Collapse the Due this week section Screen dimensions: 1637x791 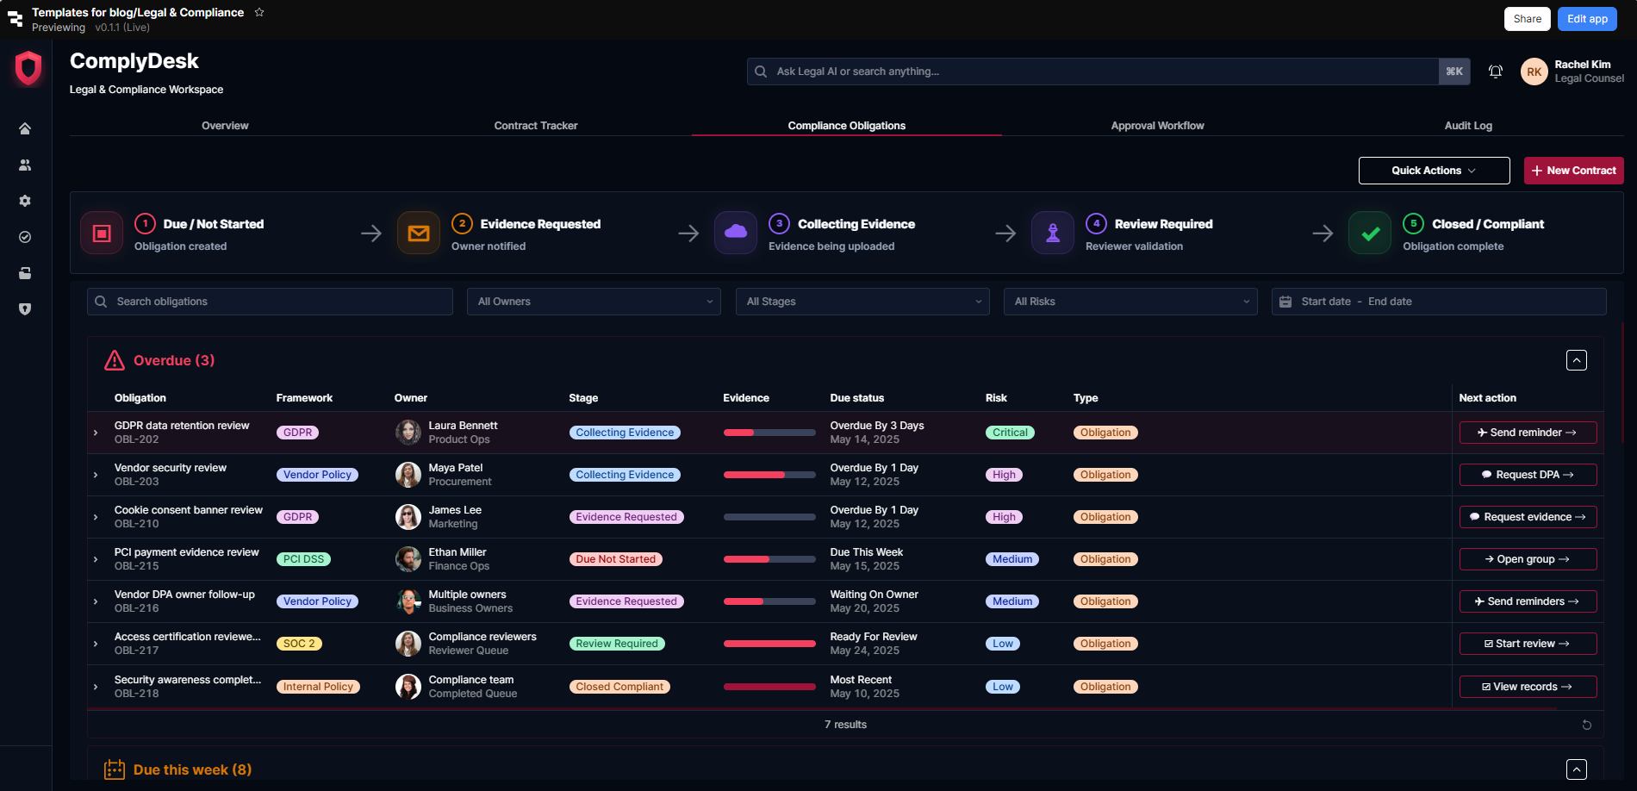(x=1576, y=769)
